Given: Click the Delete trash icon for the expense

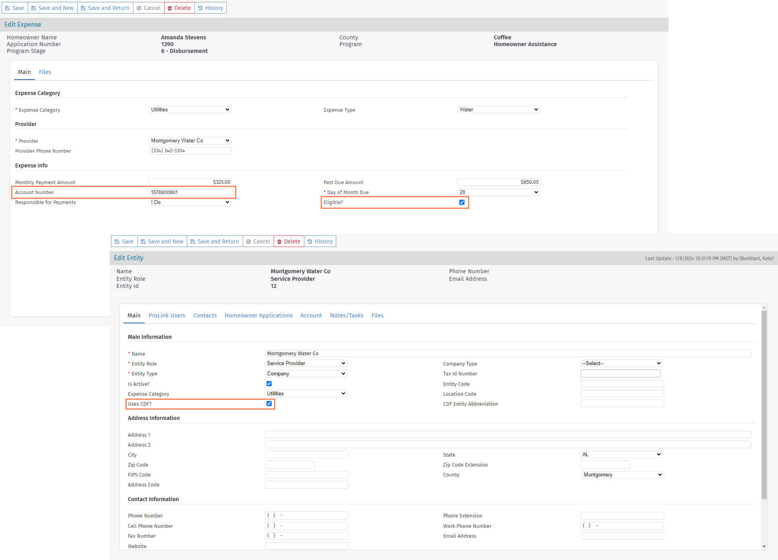Looking at the screenshot, I should [170, 8].
